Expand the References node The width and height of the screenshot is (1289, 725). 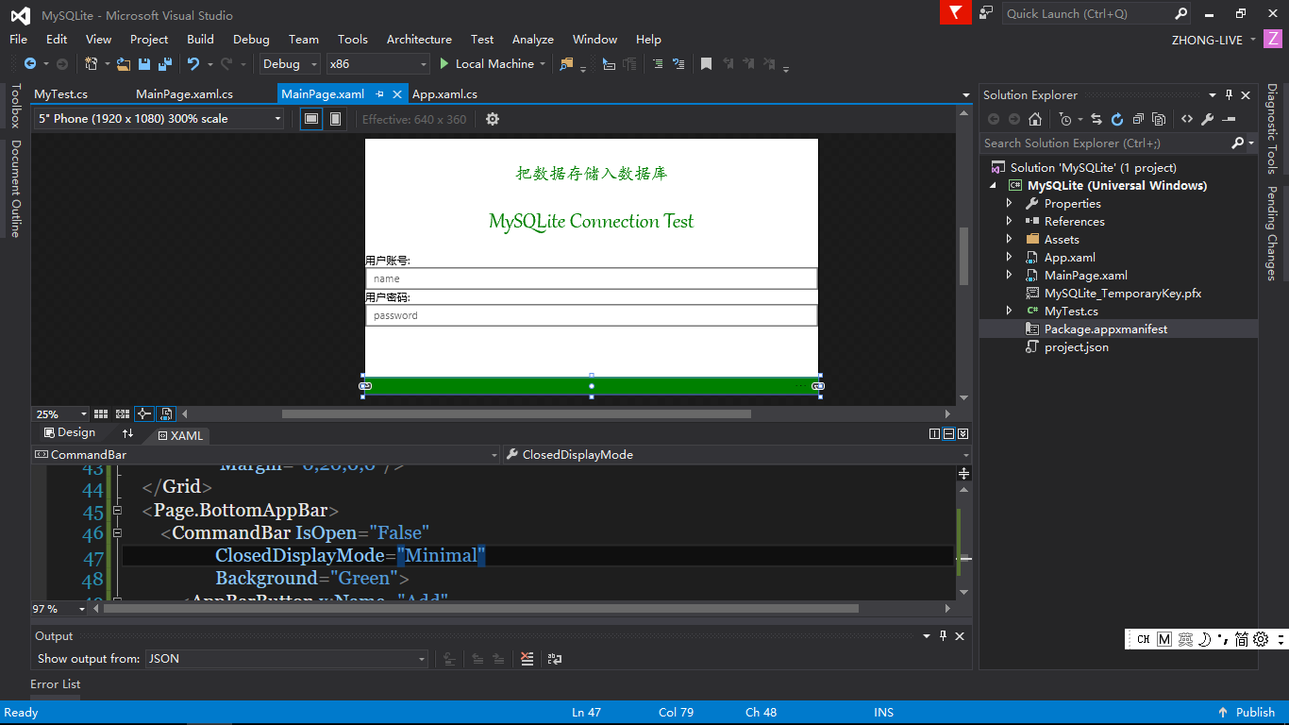pyautogui.click(x=1009, y=221)
